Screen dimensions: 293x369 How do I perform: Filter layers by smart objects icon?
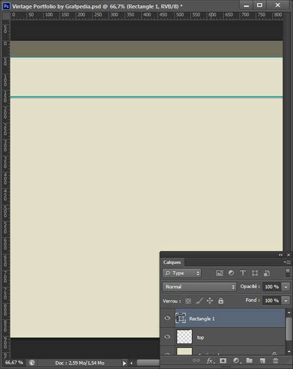[x=267, y=273]
